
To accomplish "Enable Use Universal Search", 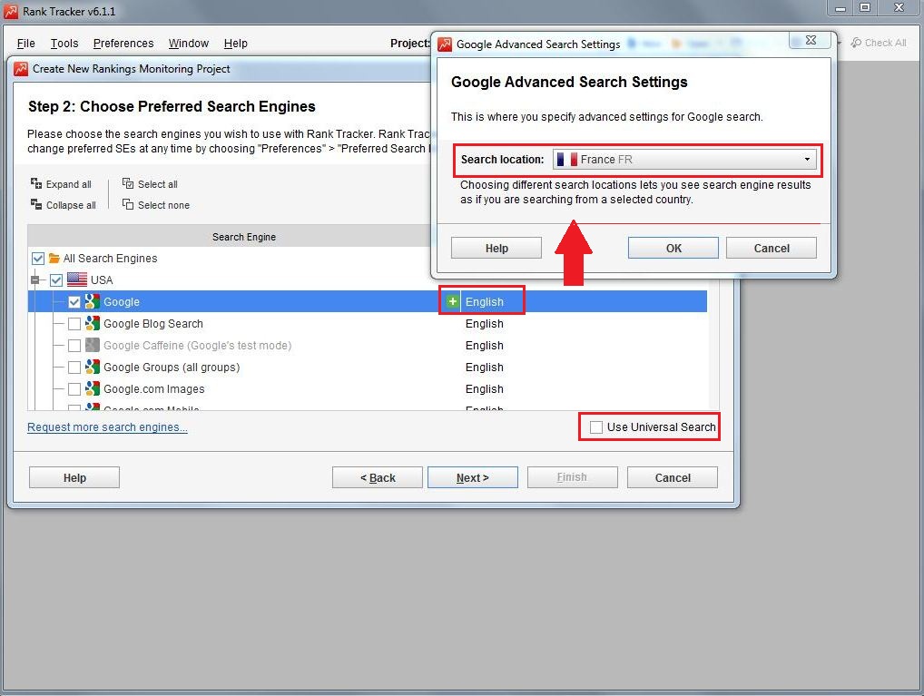I will 596,427.
